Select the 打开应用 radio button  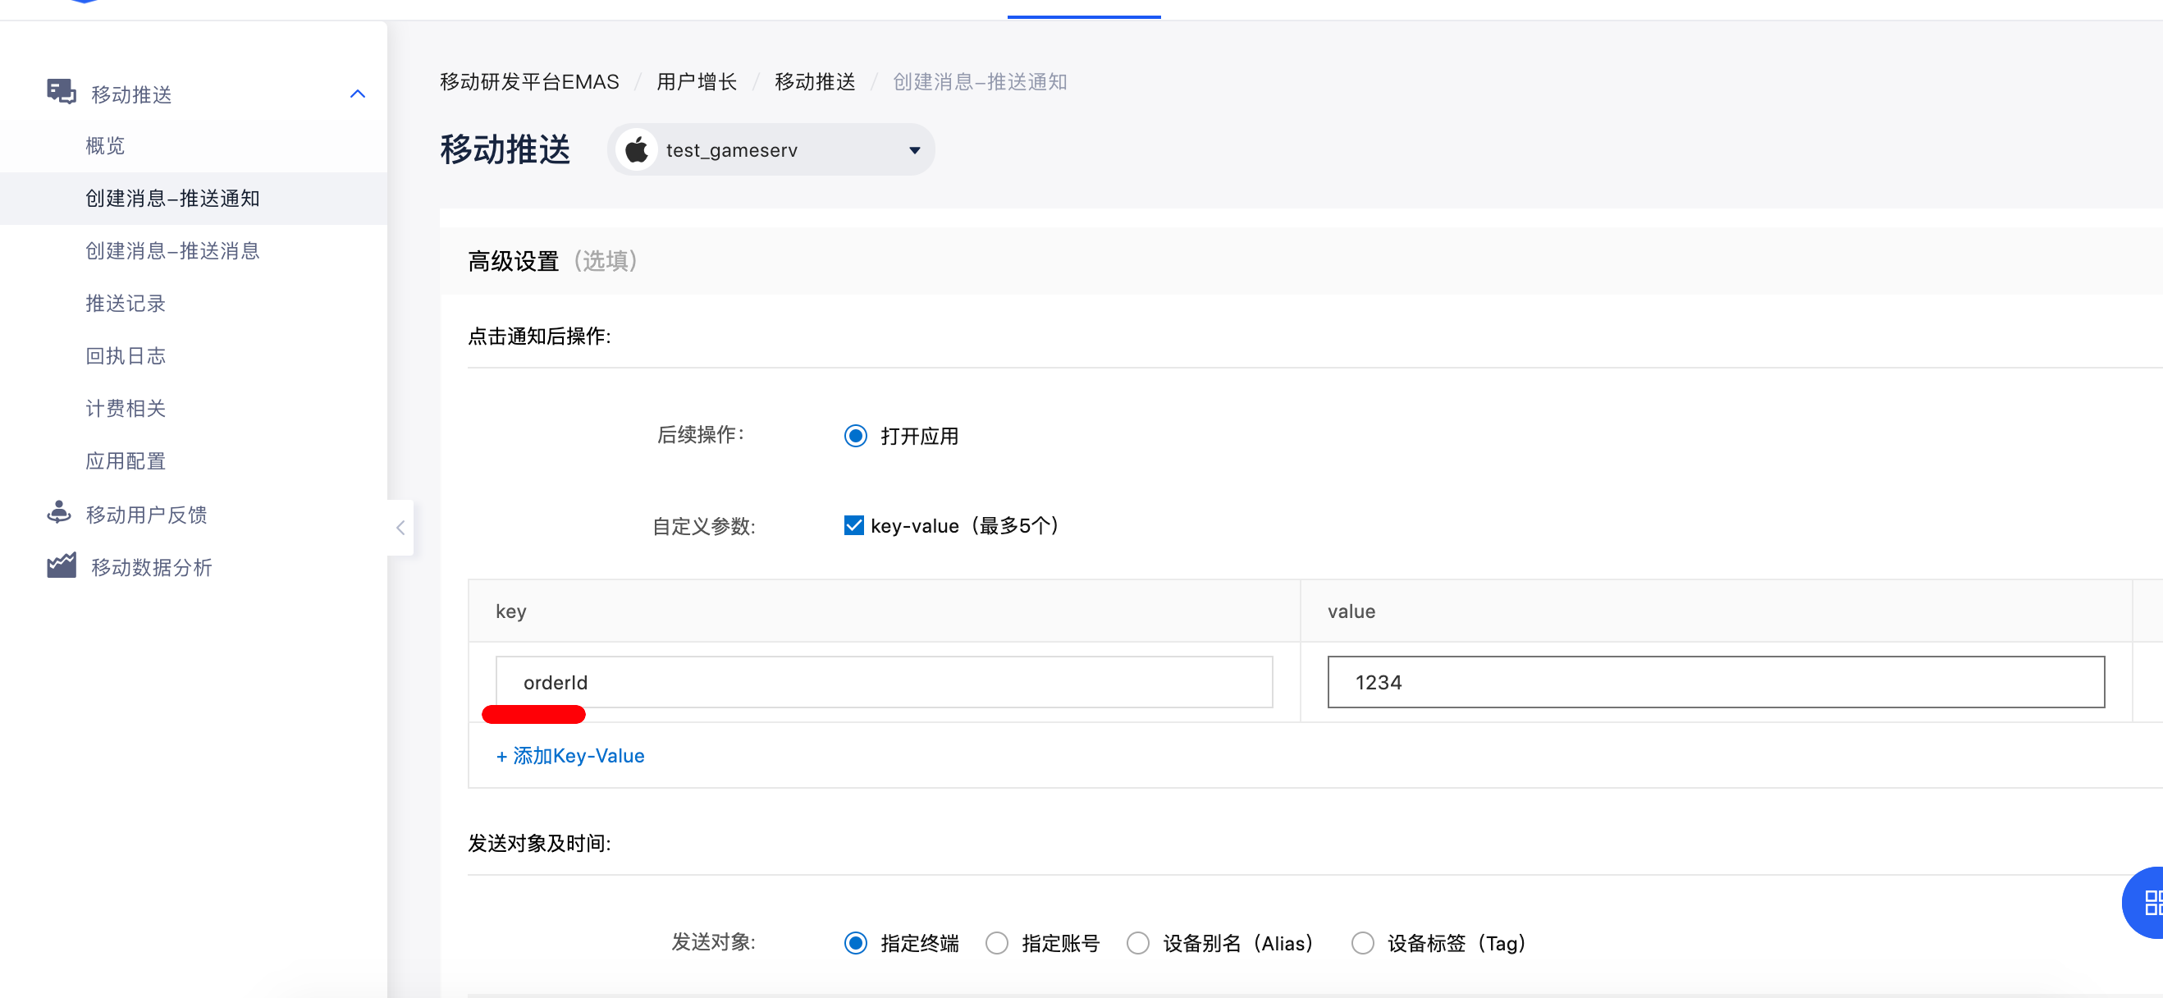point(856,436)
